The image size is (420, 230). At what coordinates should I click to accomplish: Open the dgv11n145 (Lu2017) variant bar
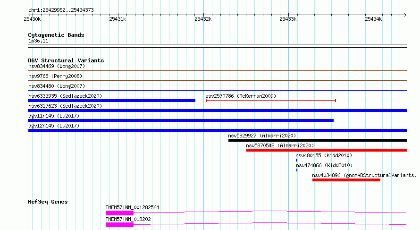[181, 120]
